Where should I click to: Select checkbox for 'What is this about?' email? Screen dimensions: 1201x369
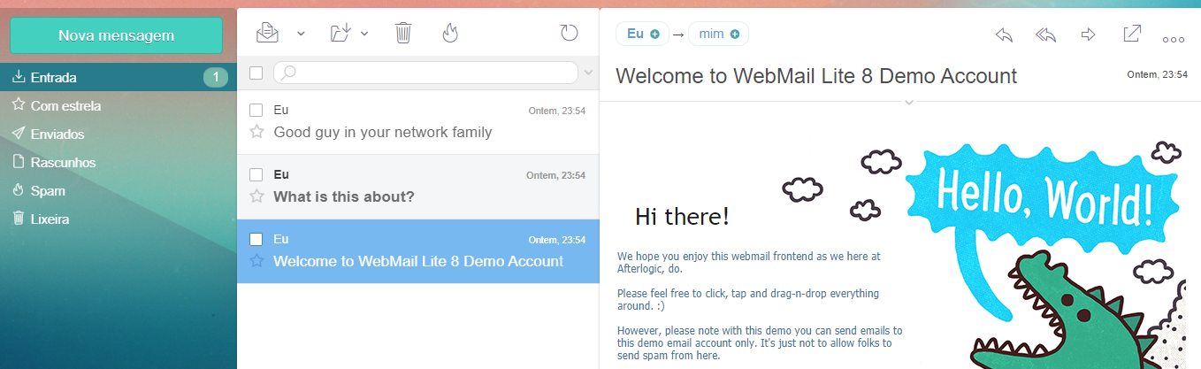coord(256,174)
